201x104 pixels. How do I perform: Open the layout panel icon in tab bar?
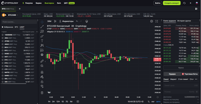[196, 9]
